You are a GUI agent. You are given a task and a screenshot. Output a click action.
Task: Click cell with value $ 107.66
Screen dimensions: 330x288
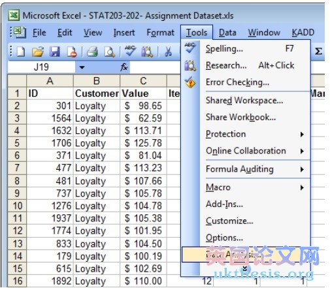[143, 181]
